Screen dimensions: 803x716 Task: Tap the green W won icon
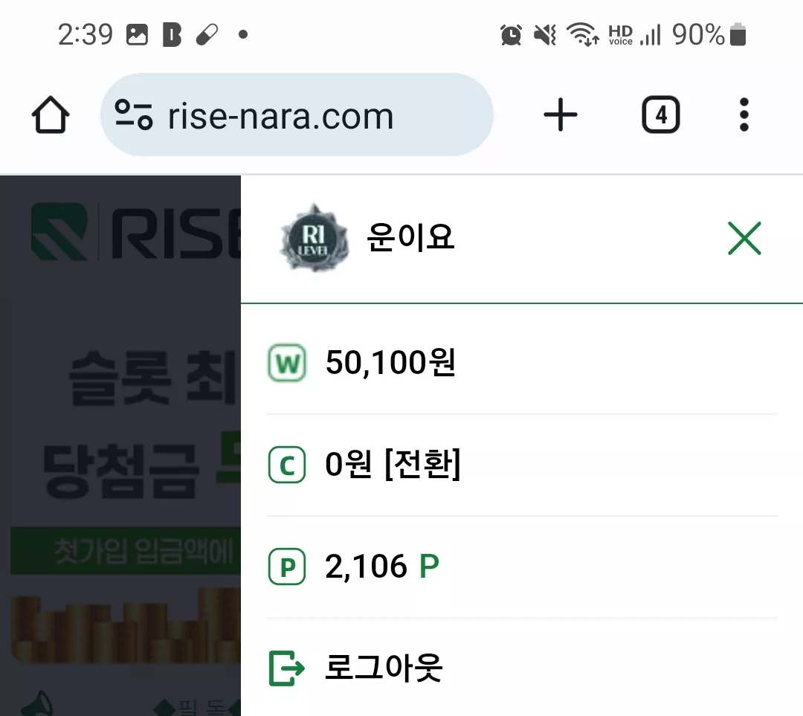click(x=287, y=363)
